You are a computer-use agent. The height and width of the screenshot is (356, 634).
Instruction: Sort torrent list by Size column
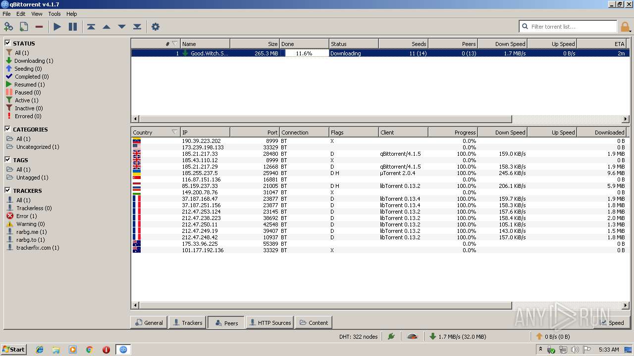click(255, 44)
